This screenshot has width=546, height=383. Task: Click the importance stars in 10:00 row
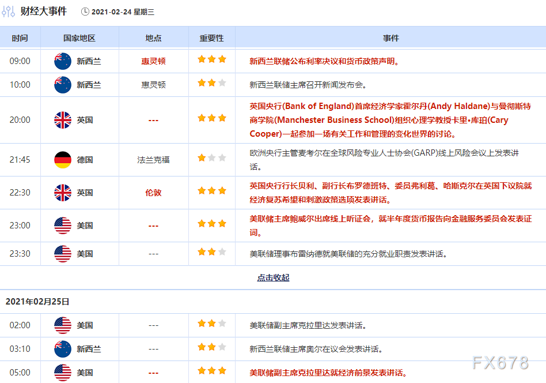pos(211,84)
